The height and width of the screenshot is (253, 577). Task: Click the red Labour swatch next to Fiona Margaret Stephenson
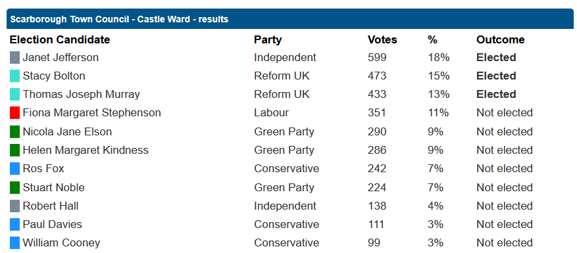click(14, 113)
